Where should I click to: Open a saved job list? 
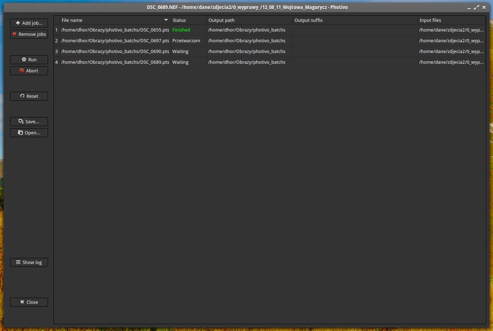pyautogui.click(x=29, y=133)
